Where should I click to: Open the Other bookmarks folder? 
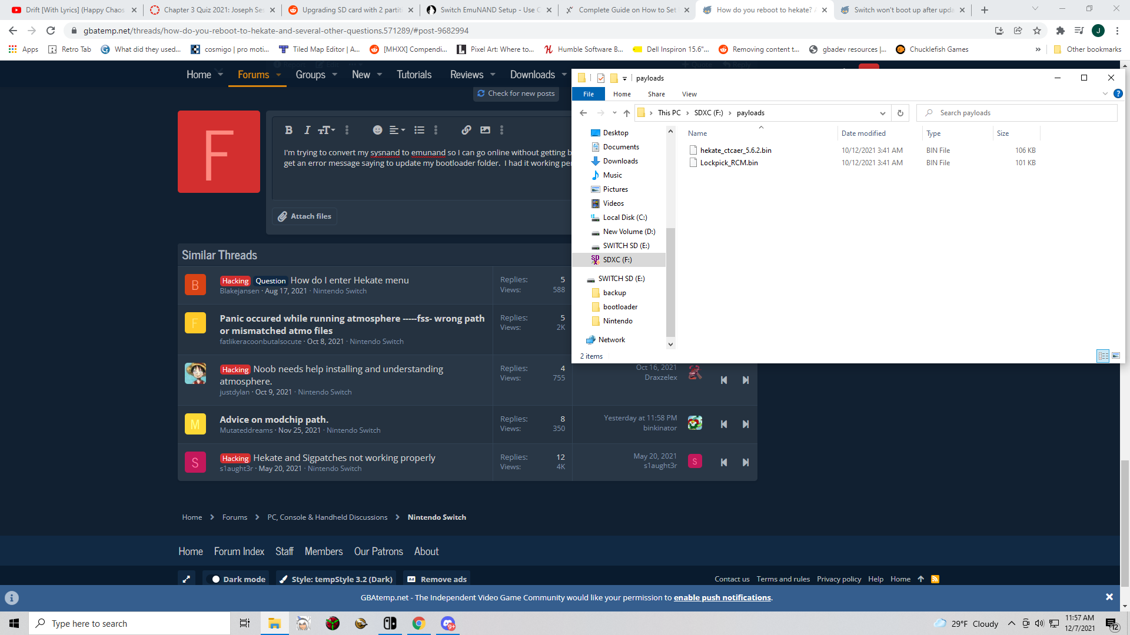pos(1088,49)
